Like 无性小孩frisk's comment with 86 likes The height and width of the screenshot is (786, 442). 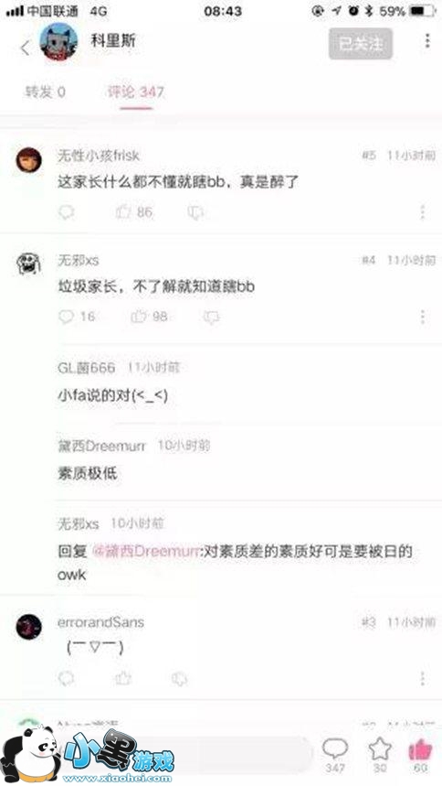134,212
